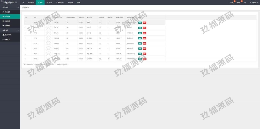The image size is (260, 129).
Task: Open 客服代码 in the sidebar
Action: [x=8, y=39]
